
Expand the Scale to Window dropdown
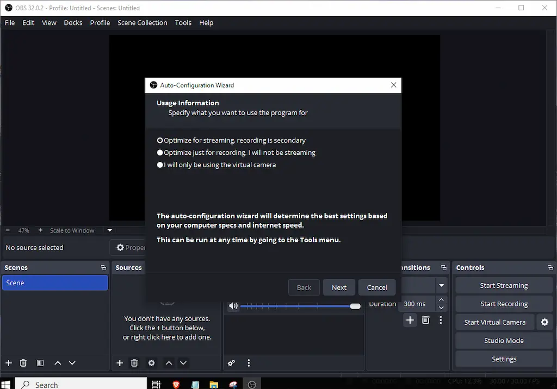[110, 230]
